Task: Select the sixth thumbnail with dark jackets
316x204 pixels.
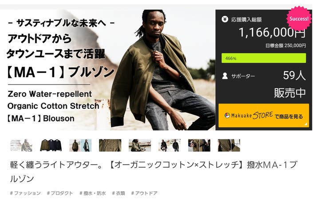Action: coord(170,145)
